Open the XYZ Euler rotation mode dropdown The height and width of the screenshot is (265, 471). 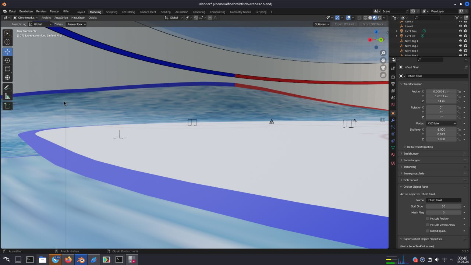[441, 123]
